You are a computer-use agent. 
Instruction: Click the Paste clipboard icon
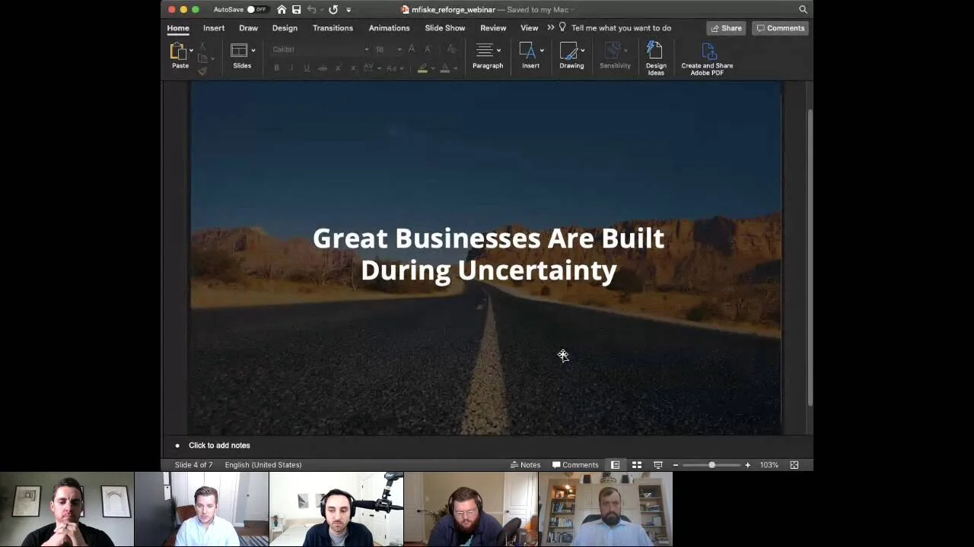click(x=179, y=52)
